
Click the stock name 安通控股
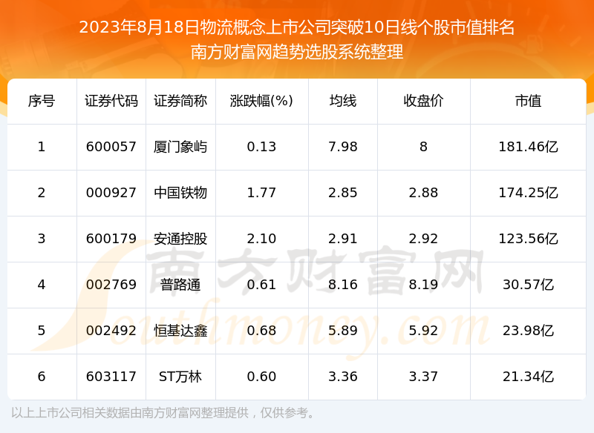pos(180,239)
